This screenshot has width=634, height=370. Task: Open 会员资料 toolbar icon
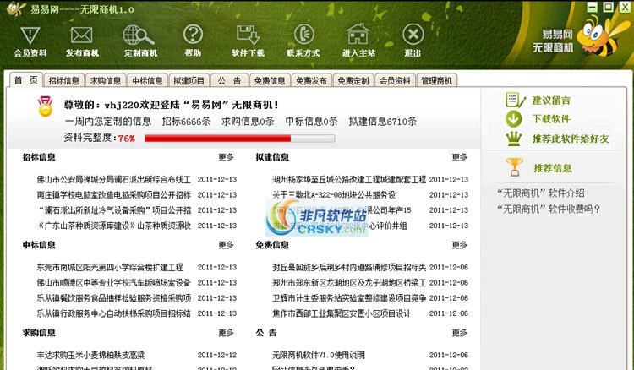click(x=30, y=35)
